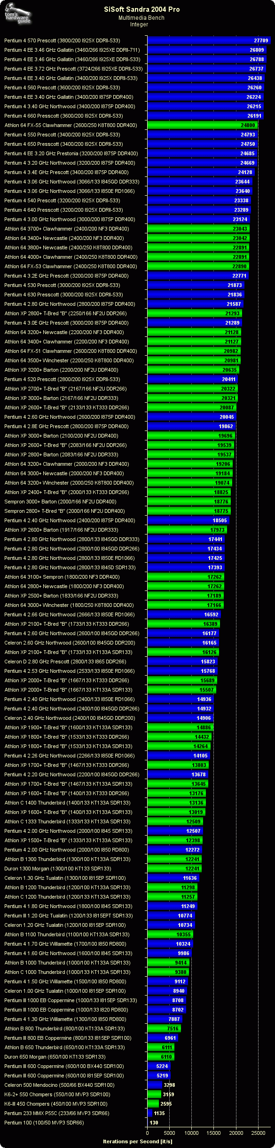Click the Athlon B 800 Thunderbird label
Screen dimensions: 275x1148
pos(64,1028)
